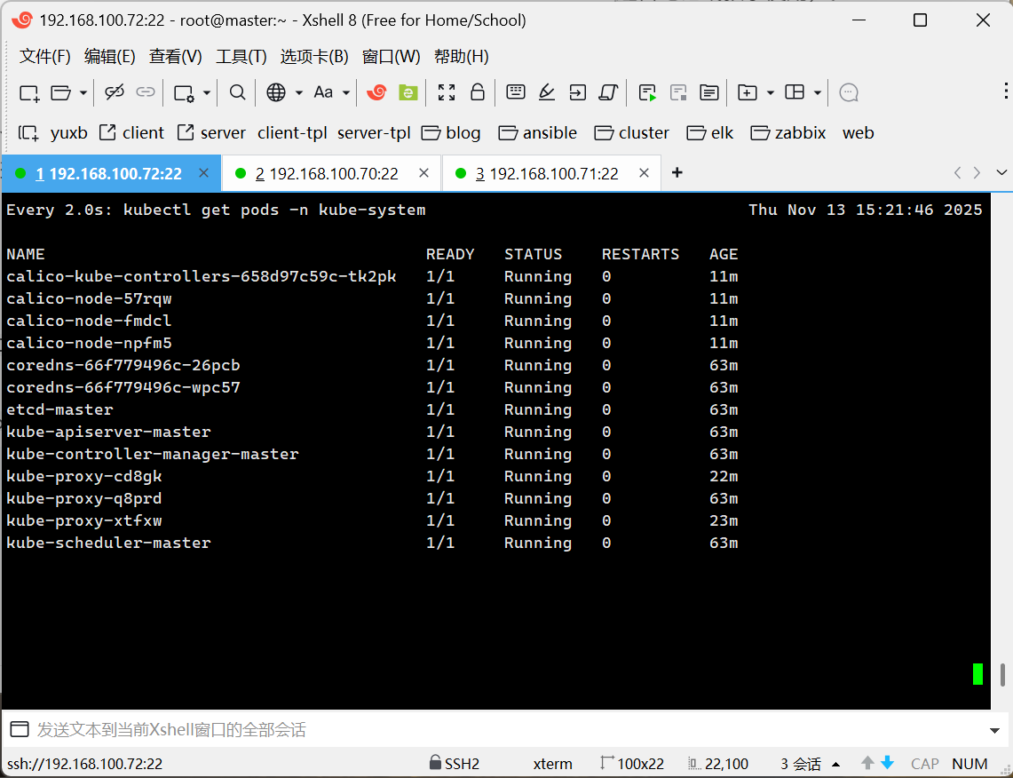Viewport: 1013px width, 778px height.
Task: Click the chat bubble feedback icon
Action: click(x=848, y=92)
